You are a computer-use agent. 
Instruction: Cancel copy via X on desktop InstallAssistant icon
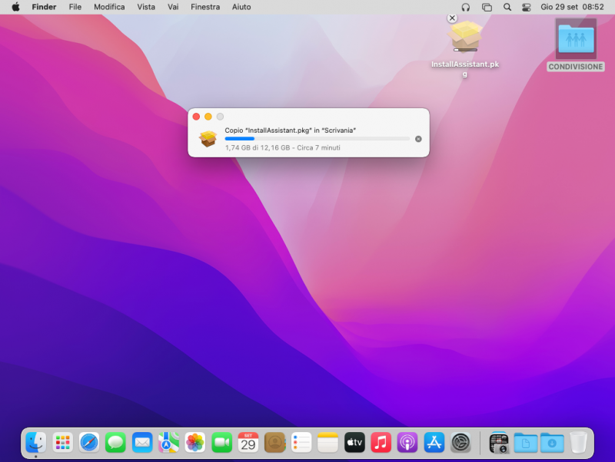point(452,18)
